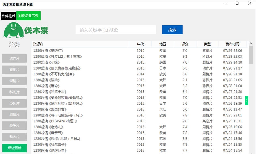The width and height of the screenshot is (256, 154).
Task: Browse the 恐怖片 category
Action: coord(15,103)
